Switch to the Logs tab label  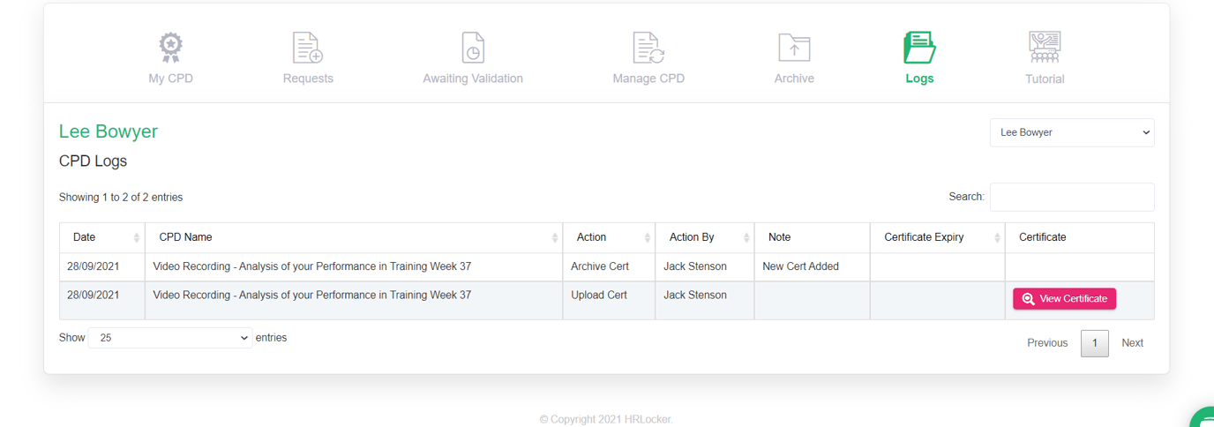coord(919,79)
